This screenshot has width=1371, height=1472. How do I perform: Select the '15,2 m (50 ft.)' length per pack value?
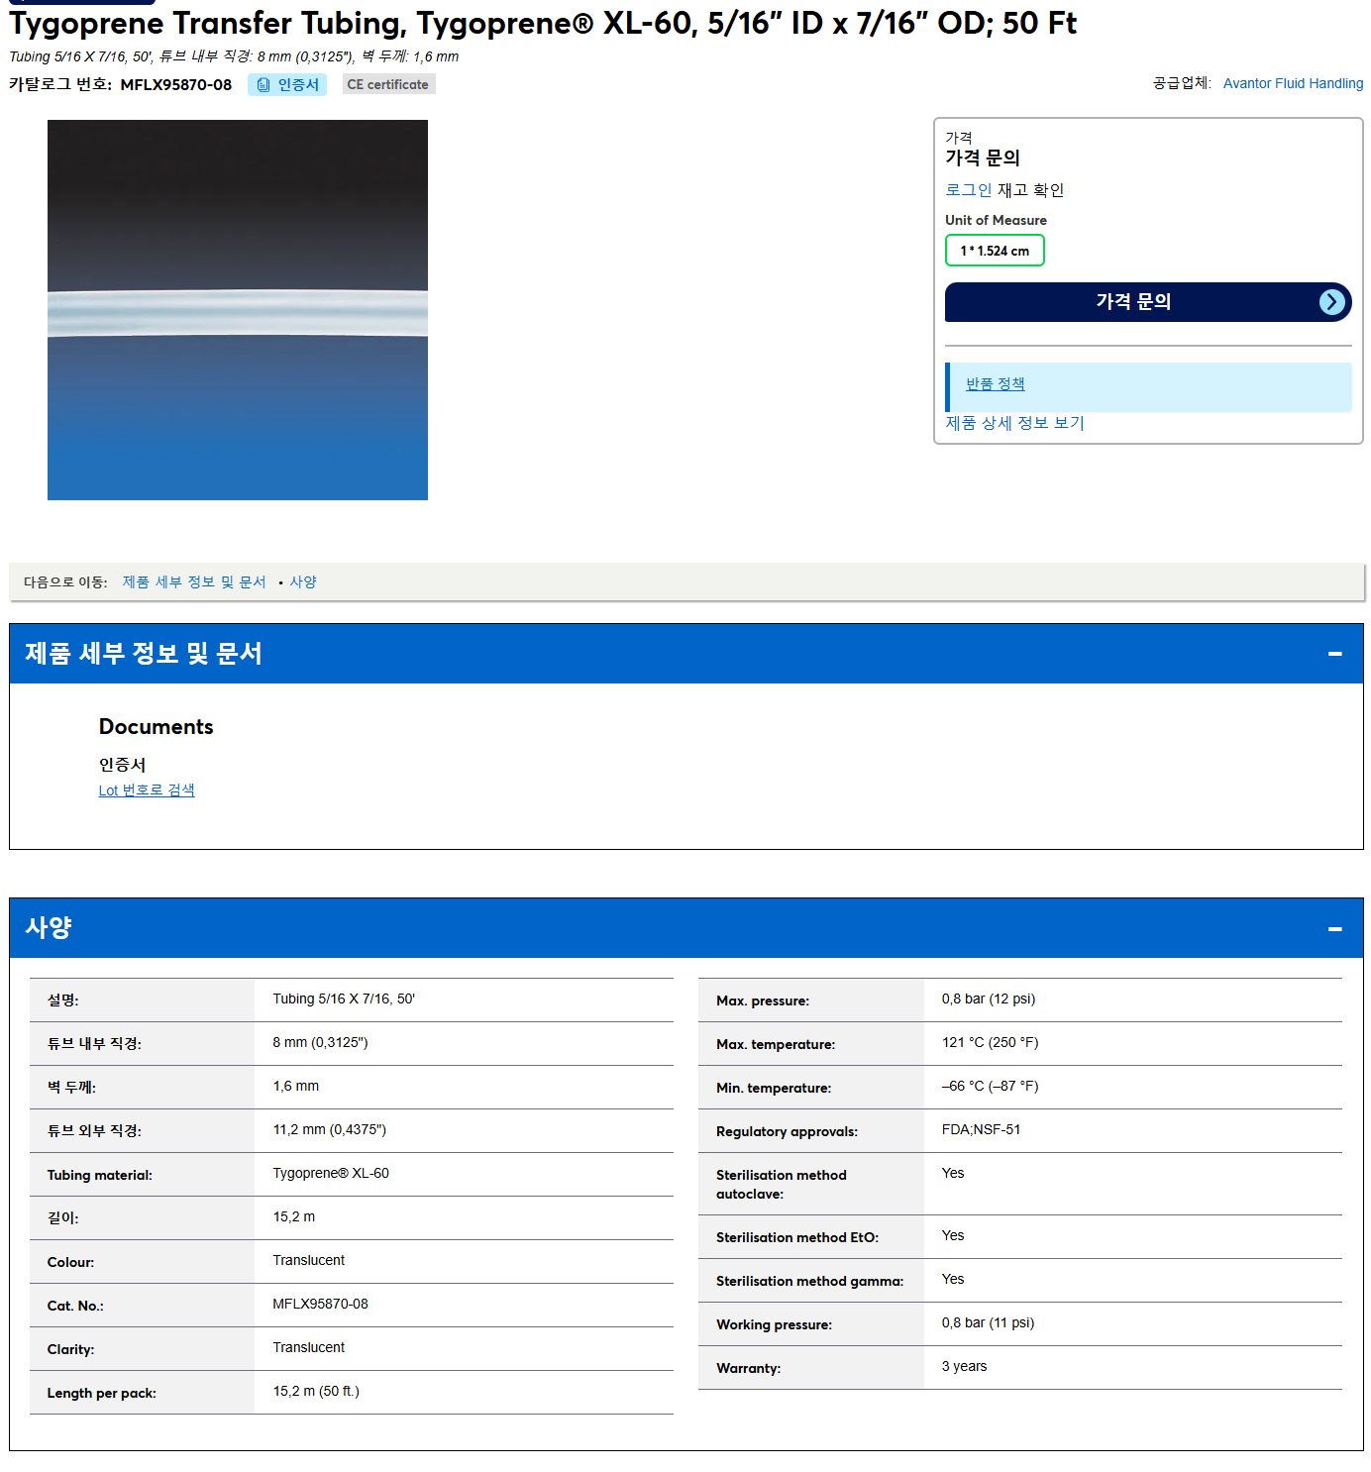(x=316, y=1392)
